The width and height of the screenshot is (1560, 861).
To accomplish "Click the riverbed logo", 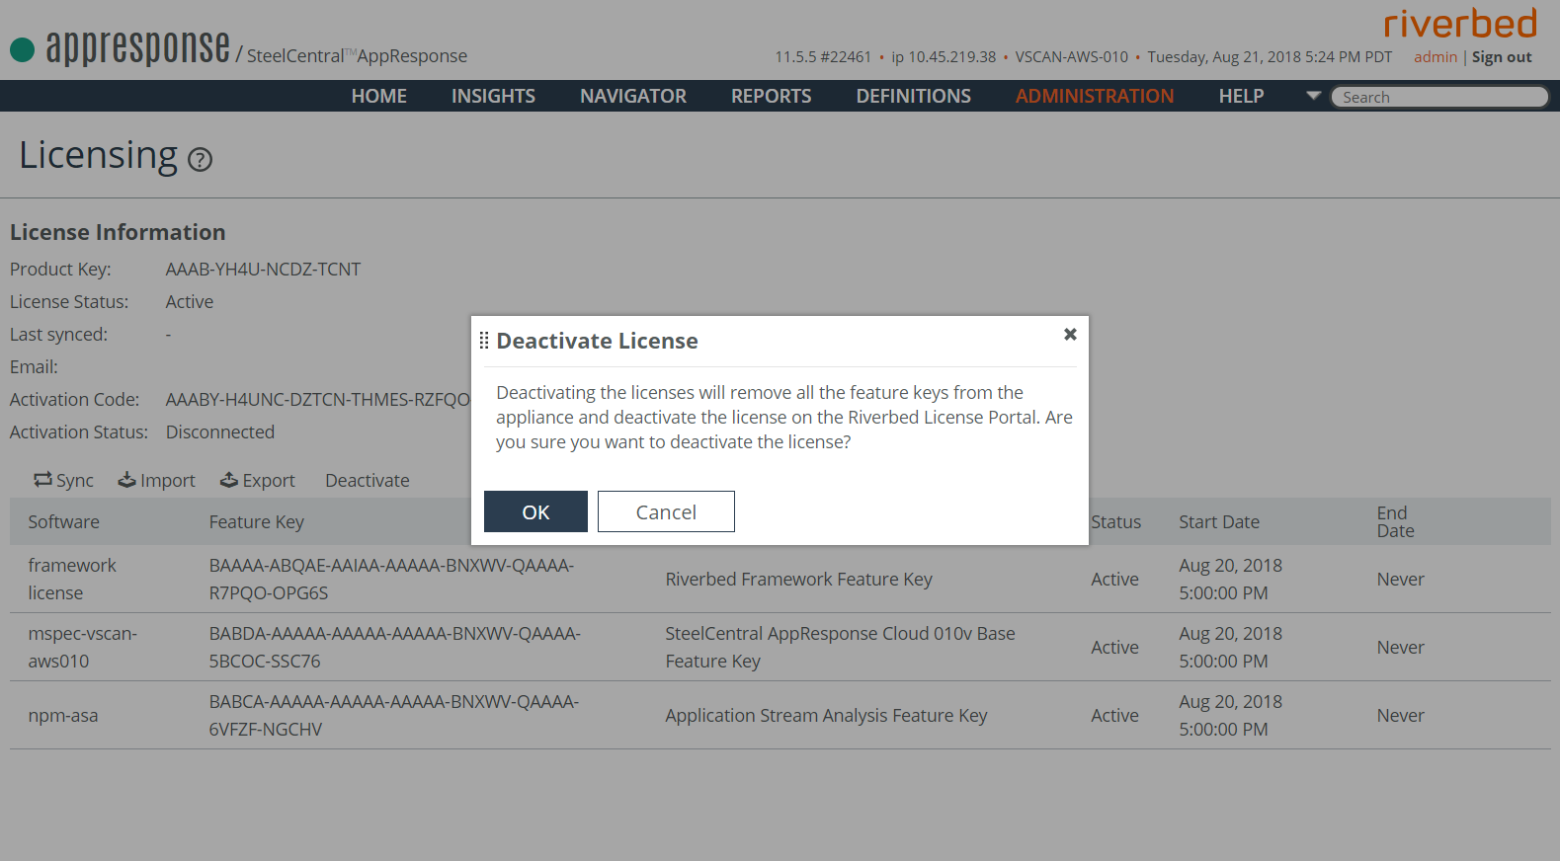I will click(x=1460, y=23).
